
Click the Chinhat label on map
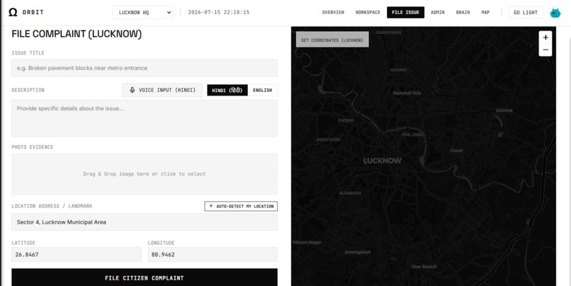click(x=504, y=110)
